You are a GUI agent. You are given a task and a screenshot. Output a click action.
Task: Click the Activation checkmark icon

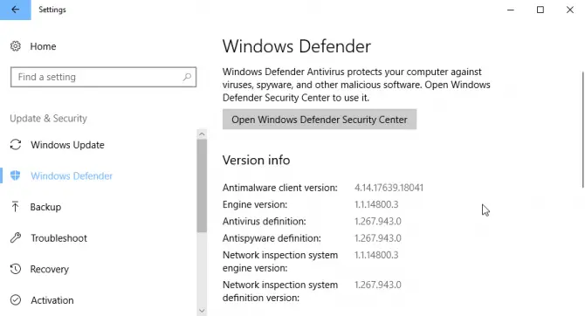click(x=16, y=300)
